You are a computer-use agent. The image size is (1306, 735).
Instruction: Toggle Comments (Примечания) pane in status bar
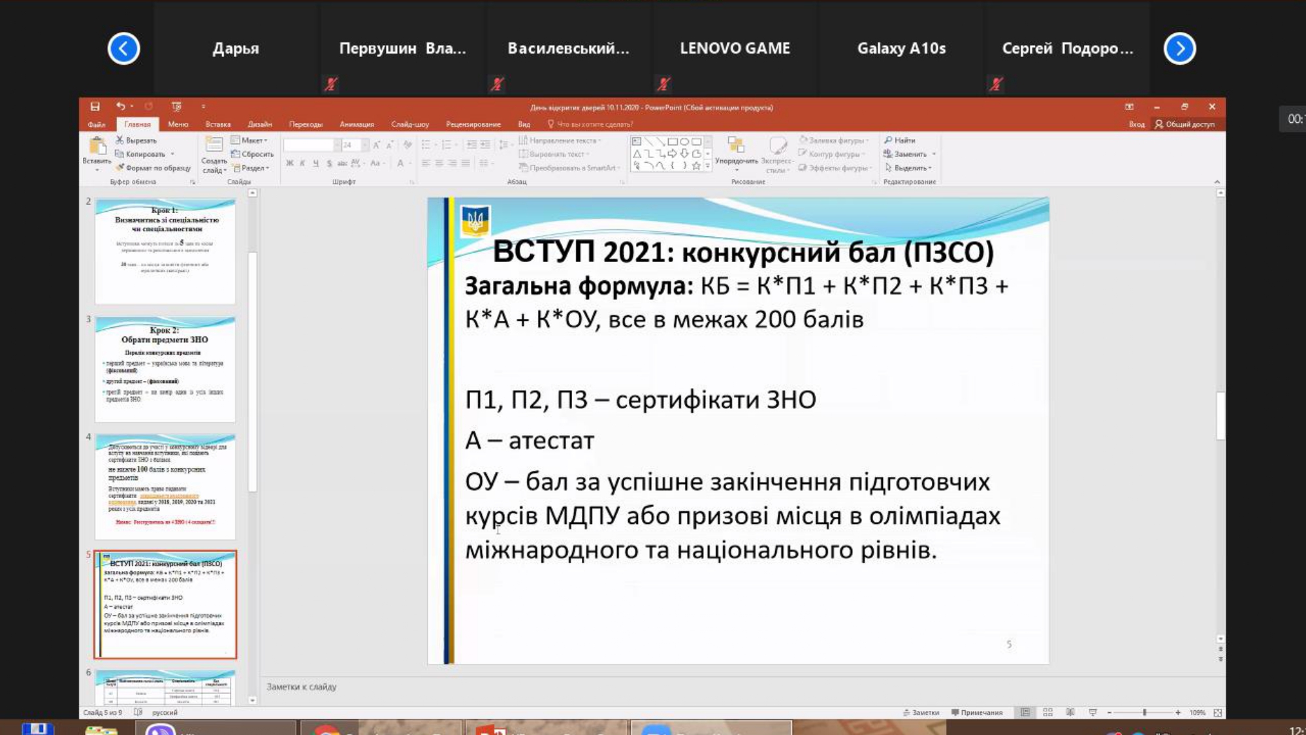977,713
